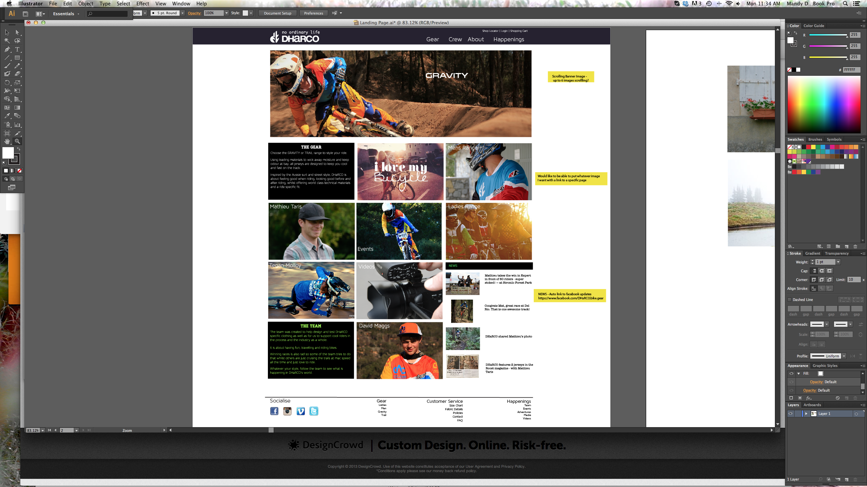867x487 pixels.
Task: Toggle visibility of Layer 1
Action: tap(790, 414)
